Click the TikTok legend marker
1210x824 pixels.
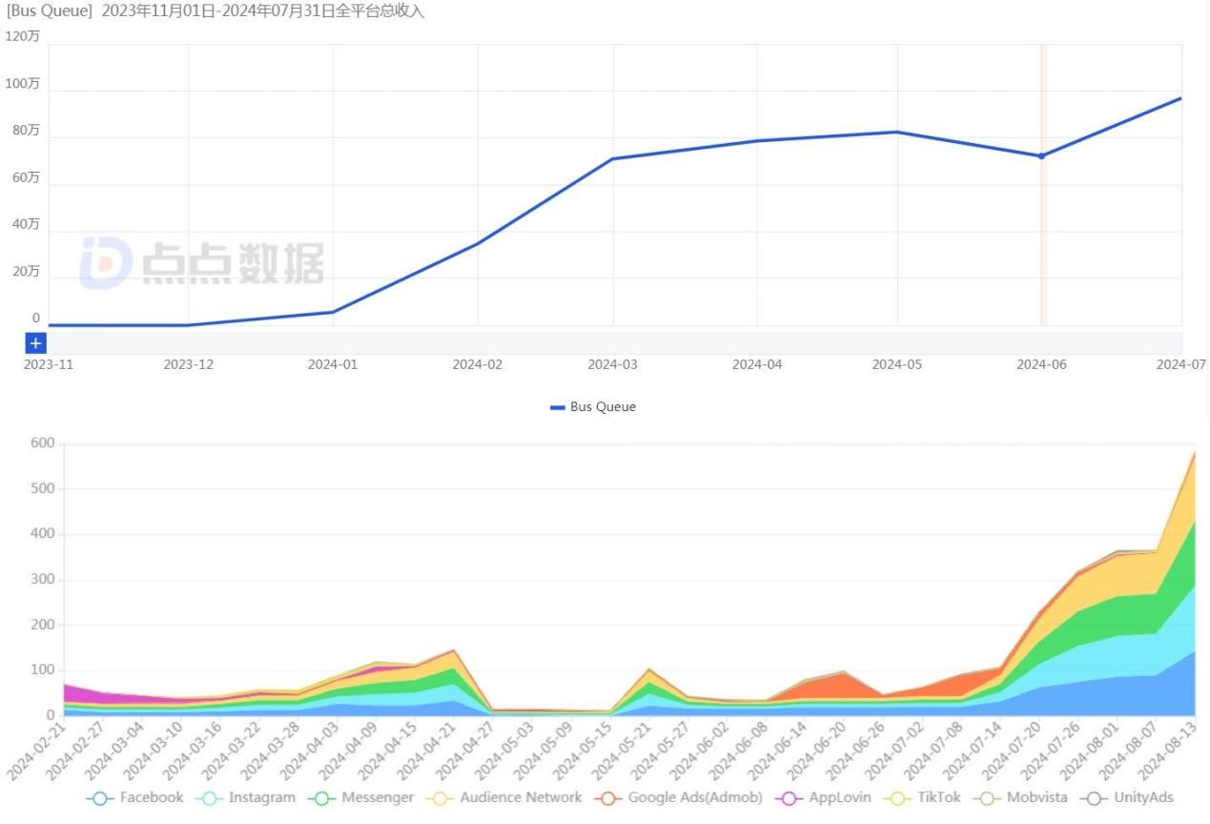click(x=897, y=797)
